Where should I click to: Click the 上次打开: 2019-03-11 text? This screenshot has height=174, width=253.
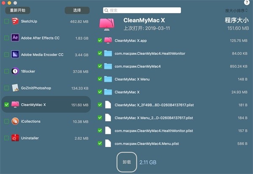tap(147, 28)
